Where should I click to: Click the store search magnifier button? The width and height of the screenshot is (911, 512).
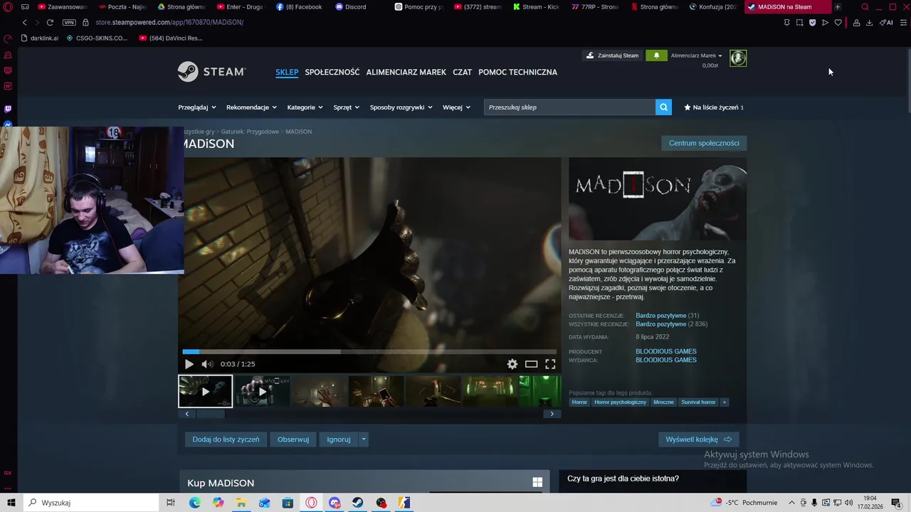coord(663,107)
